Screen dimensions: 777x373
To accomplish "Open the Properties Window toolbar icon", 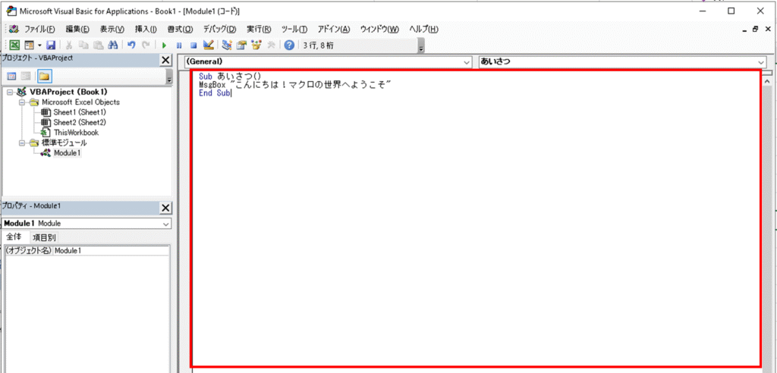I will pos(242,45).
